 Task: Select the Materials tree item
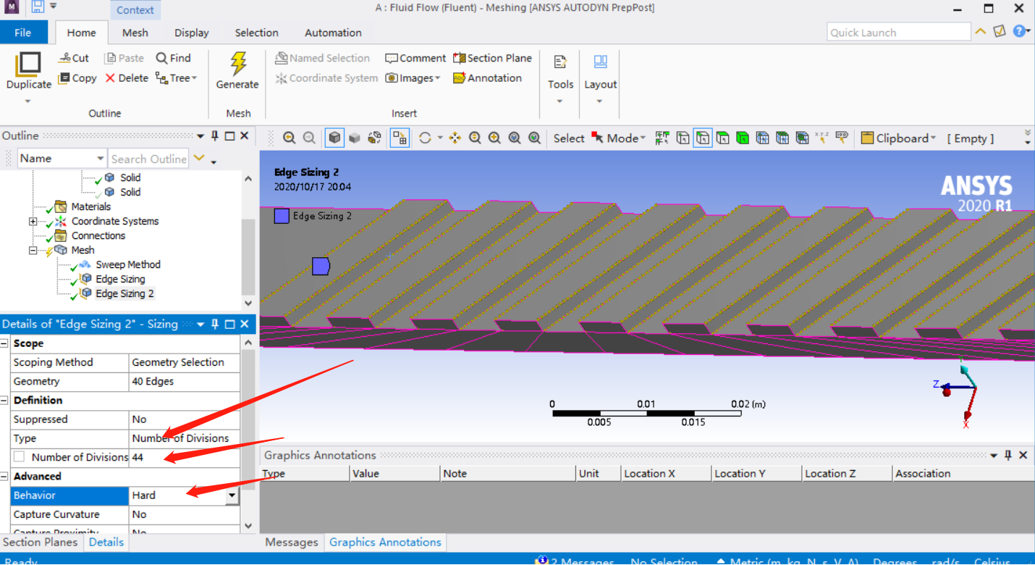[90, 206]
